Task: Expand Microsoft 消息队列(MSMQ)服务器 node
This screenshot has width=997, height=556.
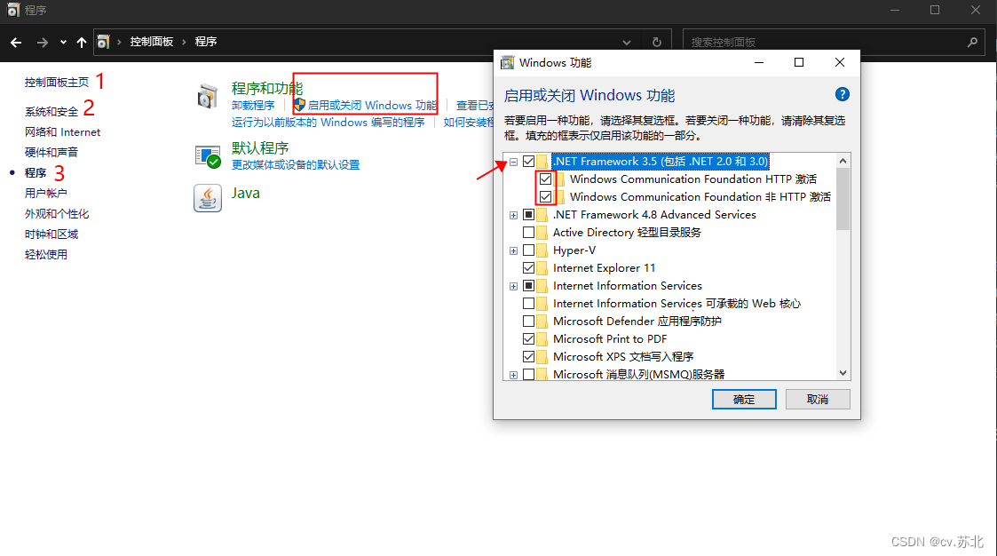Action: point(514,375)
